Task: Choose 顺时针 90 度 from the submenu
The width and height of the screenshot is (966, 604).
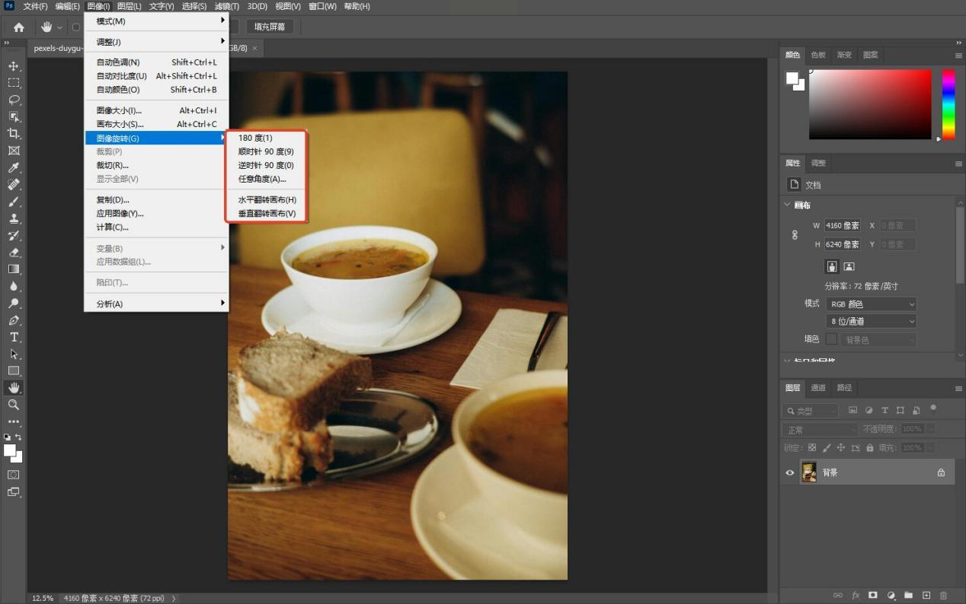Action: pos(266,151)
